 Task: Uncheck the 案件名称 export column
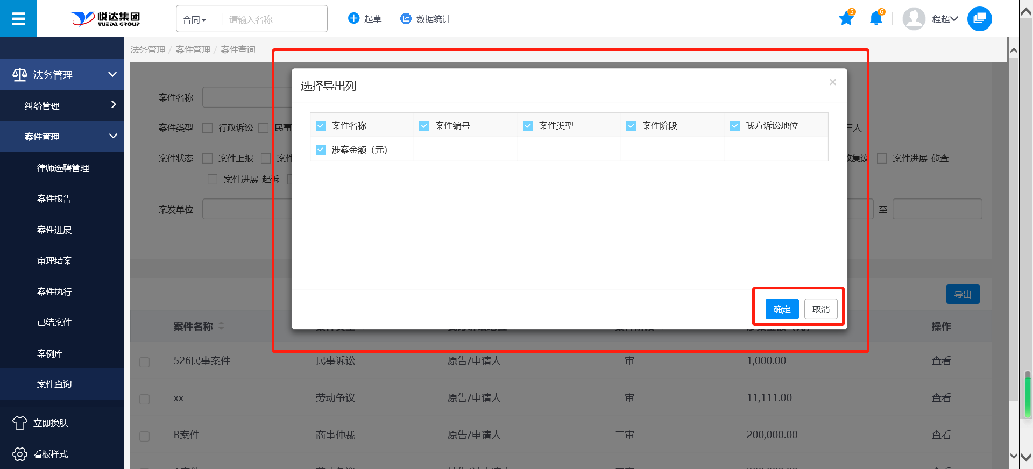321,126
